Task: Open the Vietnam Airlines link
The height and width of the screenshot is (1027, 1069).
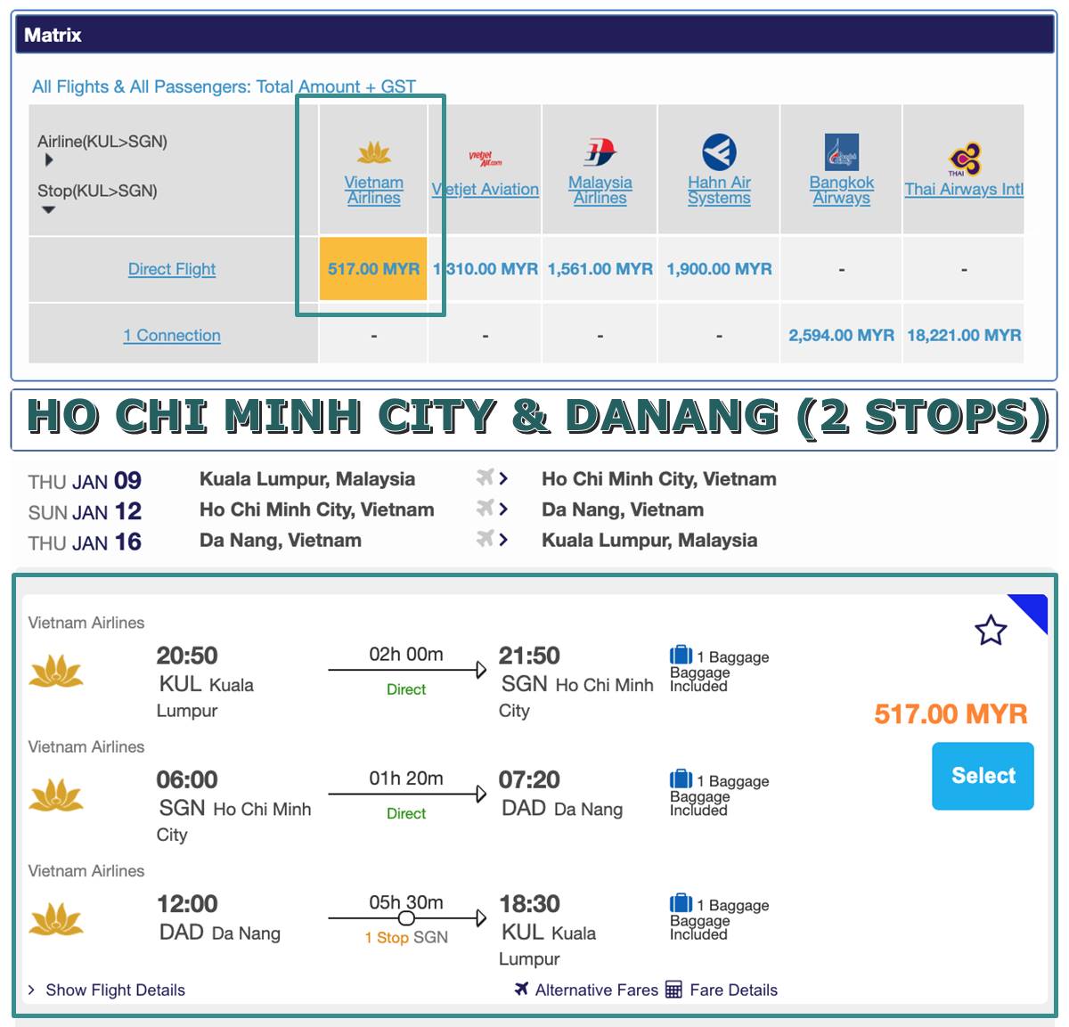Action: 374,190
